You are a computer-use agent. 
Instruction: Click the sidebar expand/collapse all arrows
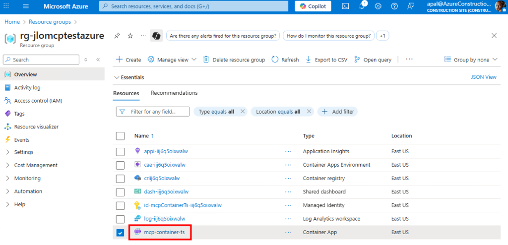[86, 60]
